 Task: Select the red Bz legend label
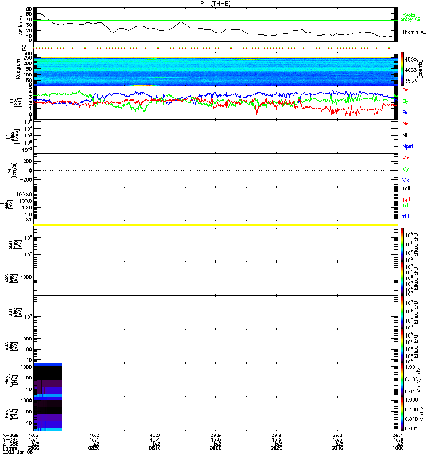[x=405, y=90]
